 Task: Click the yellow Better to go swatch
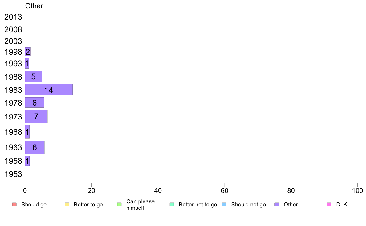[67, 205]
